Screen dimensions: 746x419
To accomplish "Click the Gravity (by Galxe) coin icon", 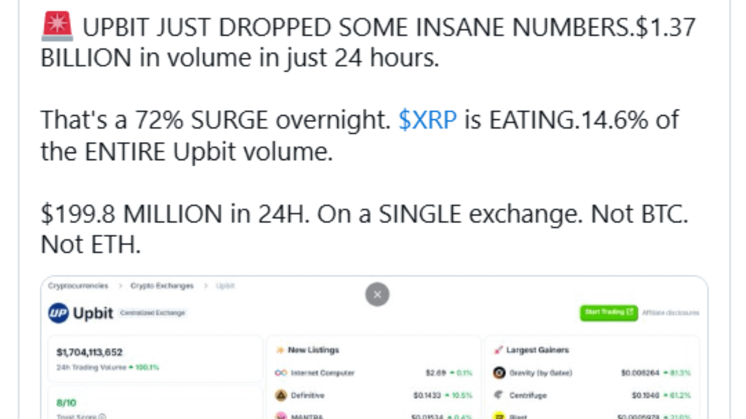I will (x=499, y=372).
